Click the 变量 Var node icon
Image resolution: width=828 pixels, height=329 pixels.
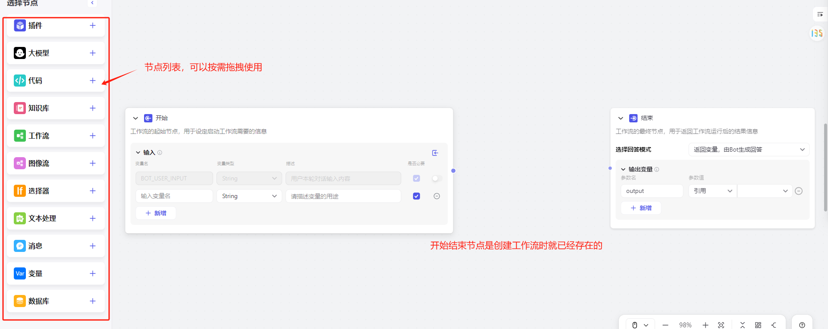20,273
